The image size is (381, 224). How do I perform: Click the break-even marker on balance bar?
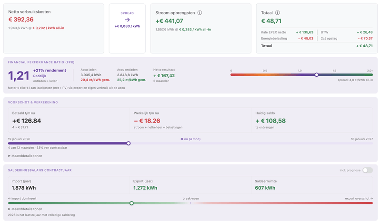point(191,203)
